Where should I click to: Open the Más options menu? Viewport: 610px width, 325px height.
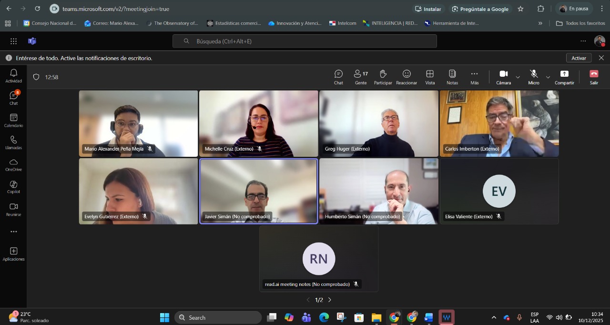click(474, 77)
